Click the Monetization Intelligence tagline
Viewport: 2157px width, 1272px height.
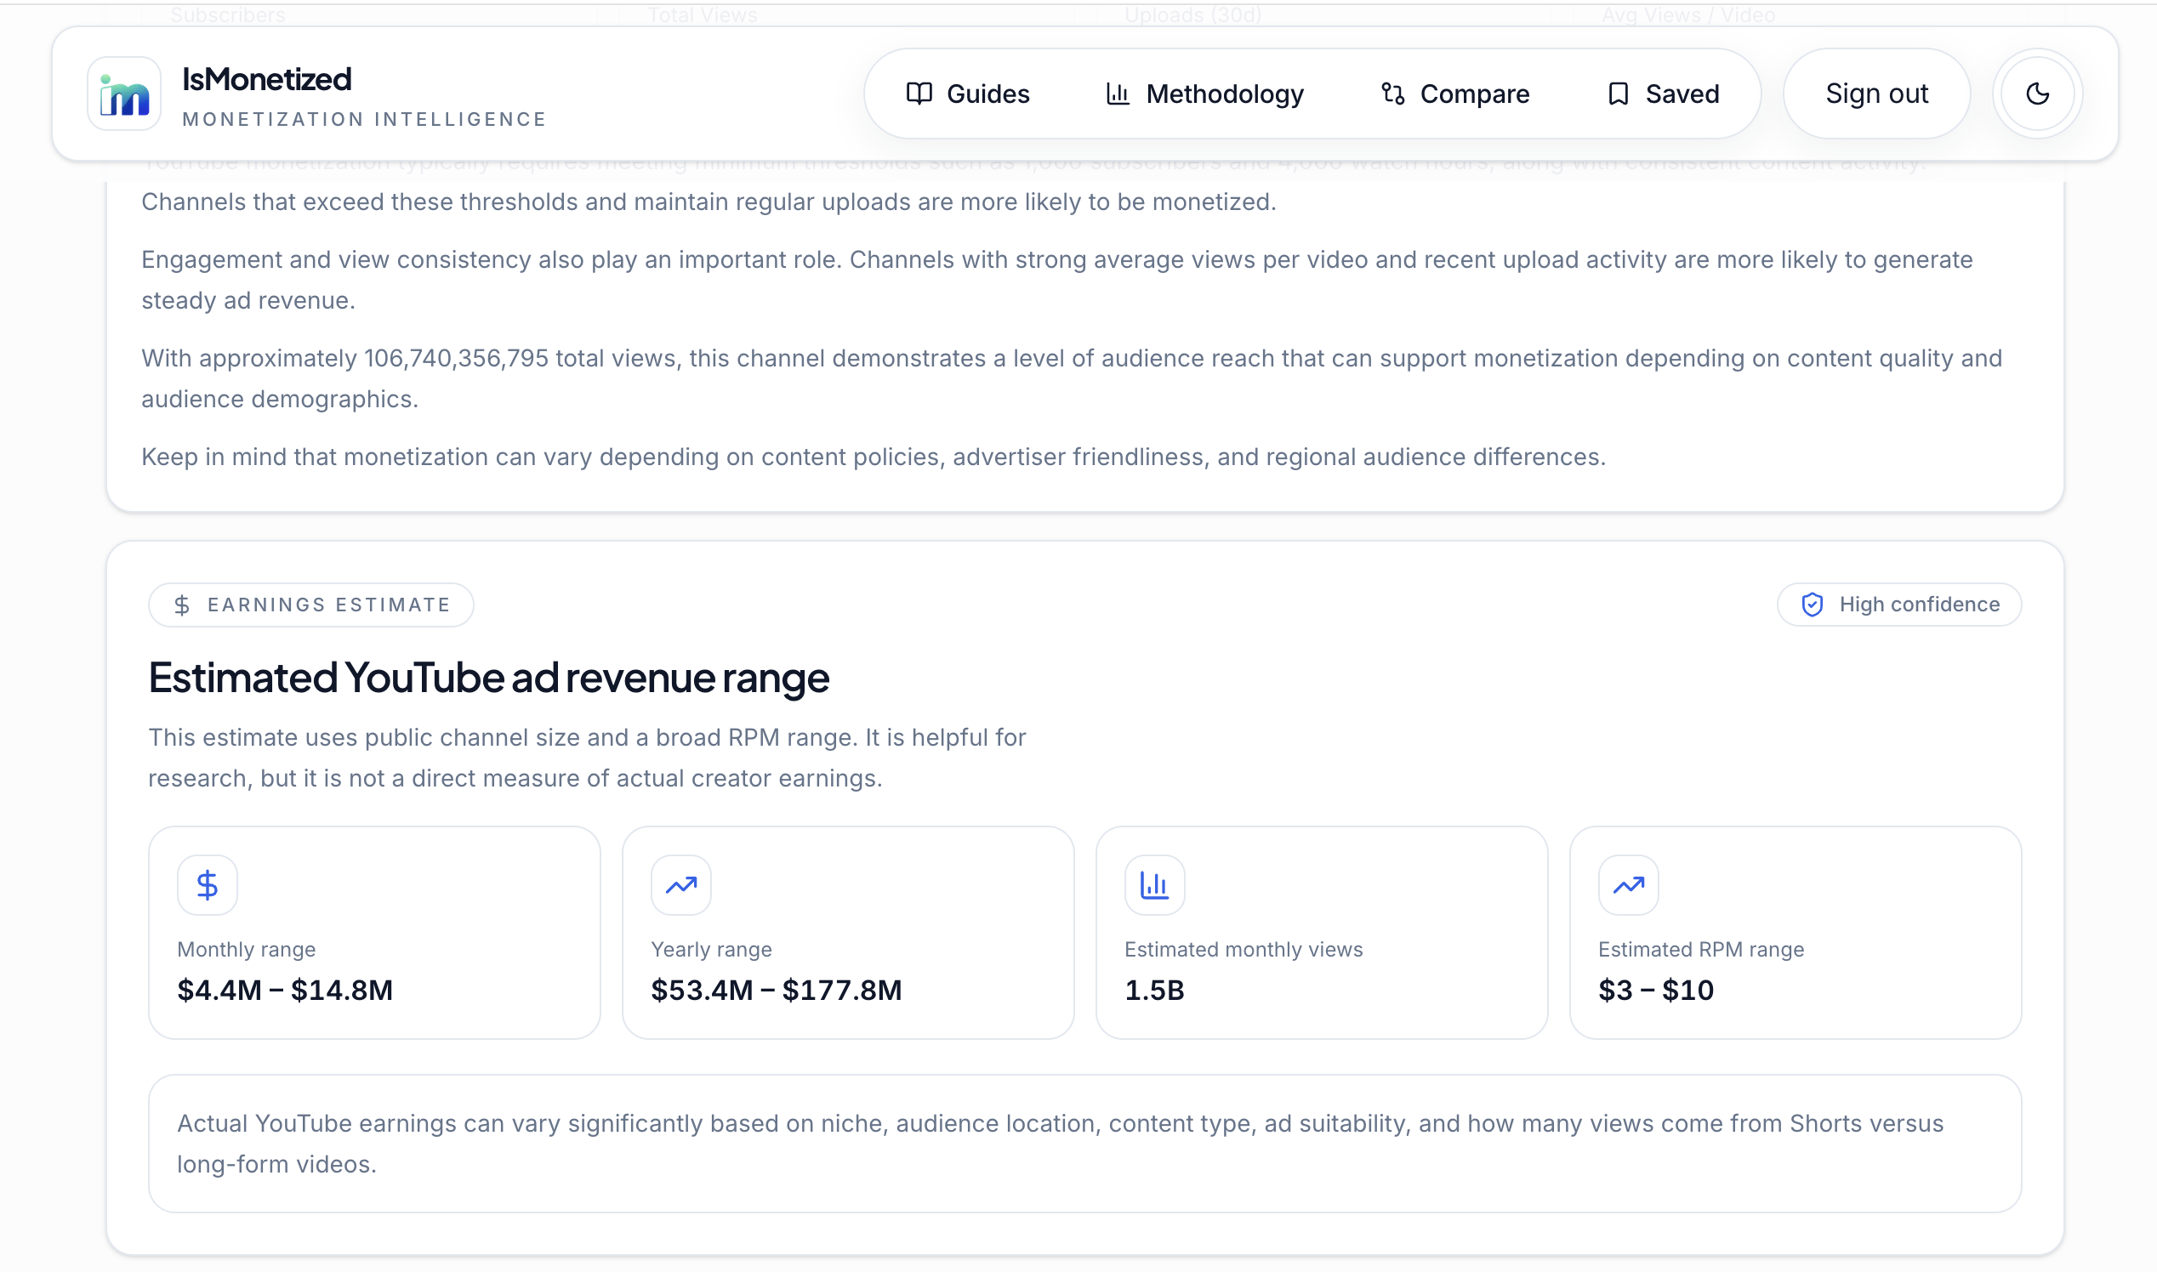(x=364, y=119)
